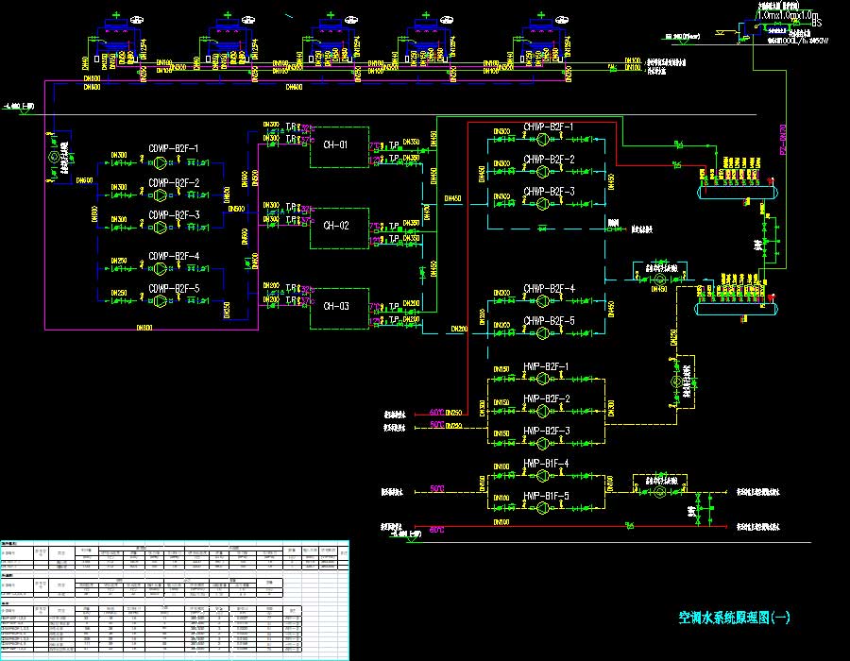Click the label text CHWP-B2F-3

pyautogui.click(x=549, y=192)
